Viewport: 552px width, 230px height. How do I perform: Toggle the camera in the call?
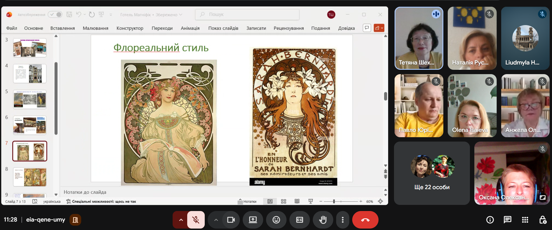(x=231, y=220)
